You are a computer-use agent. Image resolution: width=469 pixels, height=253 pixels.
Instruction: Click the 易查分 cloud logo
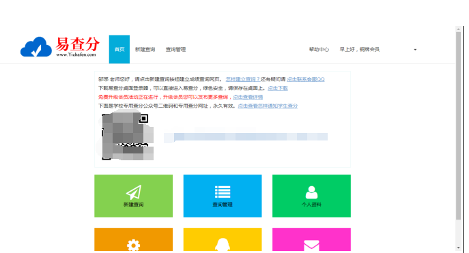(60, 46)
